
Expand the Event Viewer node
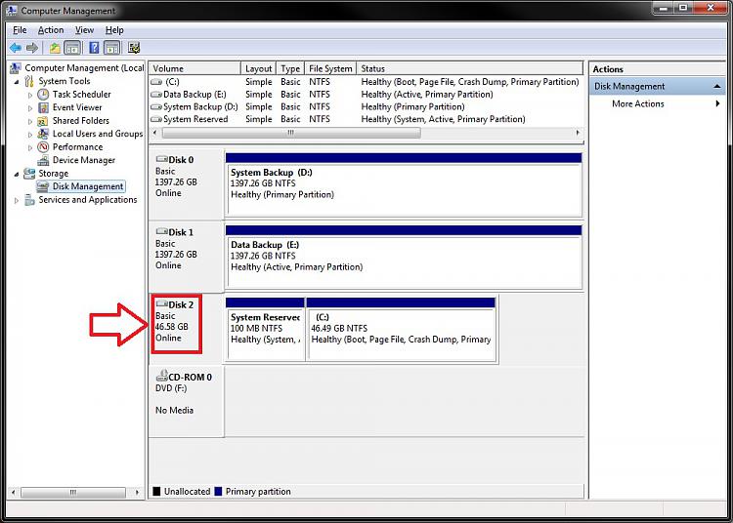(30, 108)
